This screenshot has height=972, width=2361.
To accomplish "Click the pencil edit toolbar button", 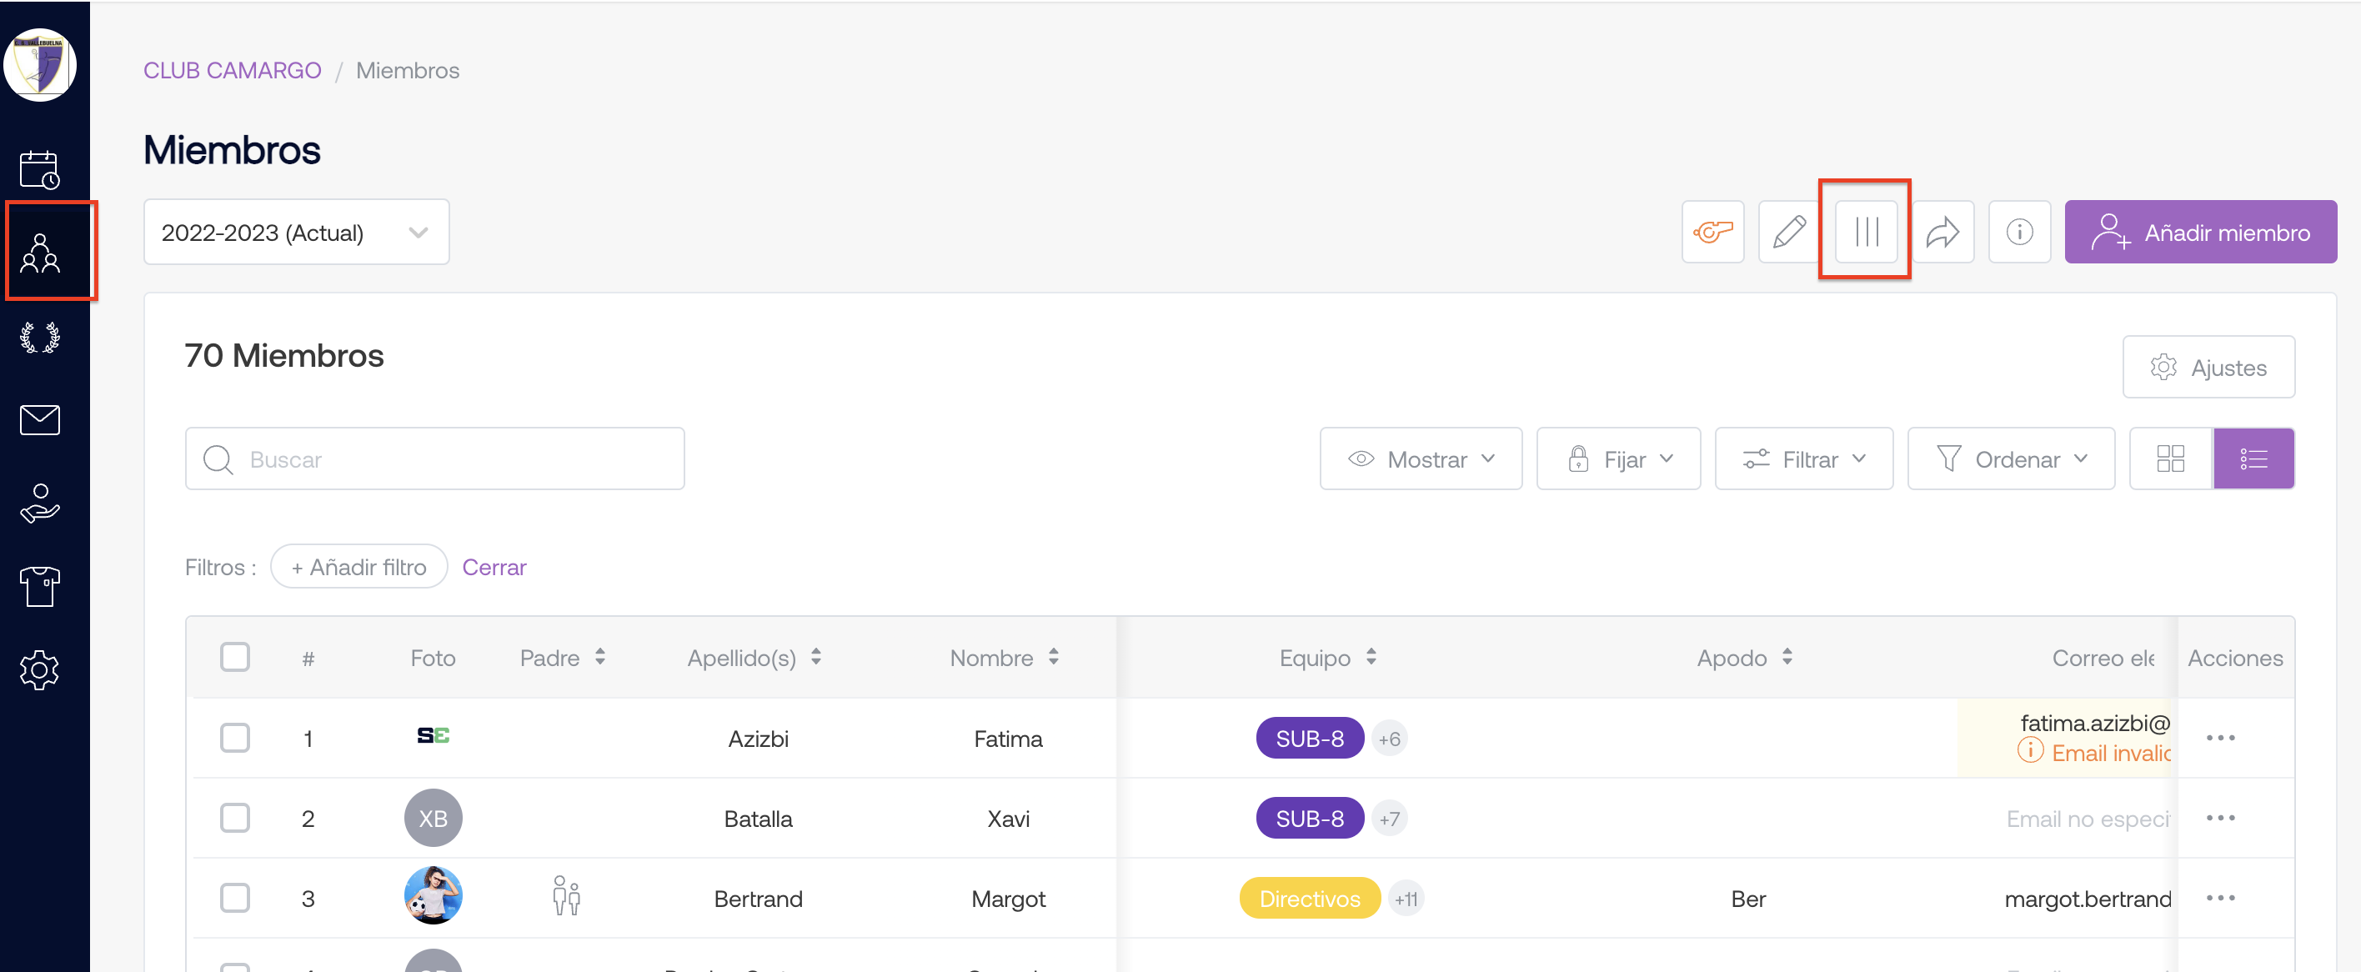I will pyautogui.click(x=1788, y=232).
